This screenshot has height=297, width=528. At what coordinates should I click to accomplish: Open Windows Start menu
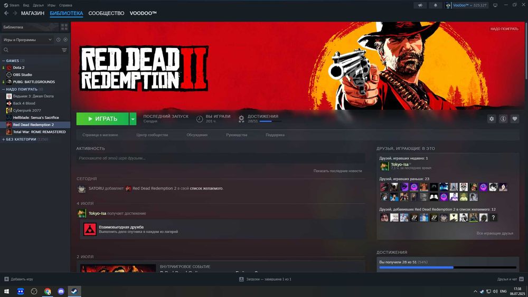tap(6, 291)
